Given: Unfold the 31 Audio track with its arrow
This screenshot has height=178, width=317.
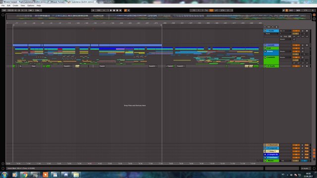Looking at the screenshot, I should pos(265,66).
